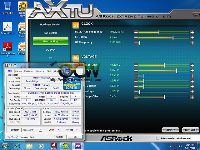Click the Core Speed value 4624.7 MHz
Image resolution: width=200 pixels, height=150 pixels.
click(x=30, y=112)
